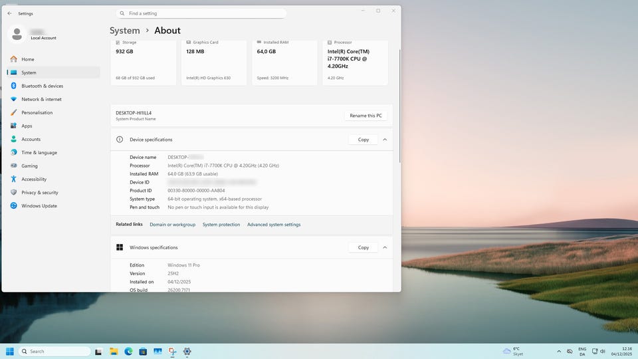
Task: Collapse the Windows specifications section chevron
Action: pyautogui.click(x=385, y=247)
